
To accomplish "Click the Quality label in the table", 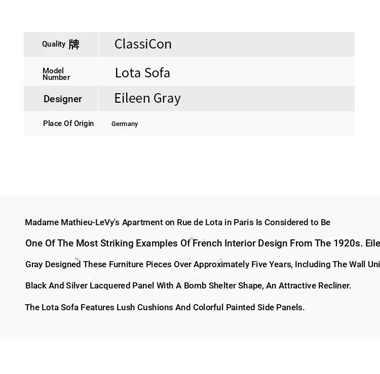I will (x=54, y=44).
